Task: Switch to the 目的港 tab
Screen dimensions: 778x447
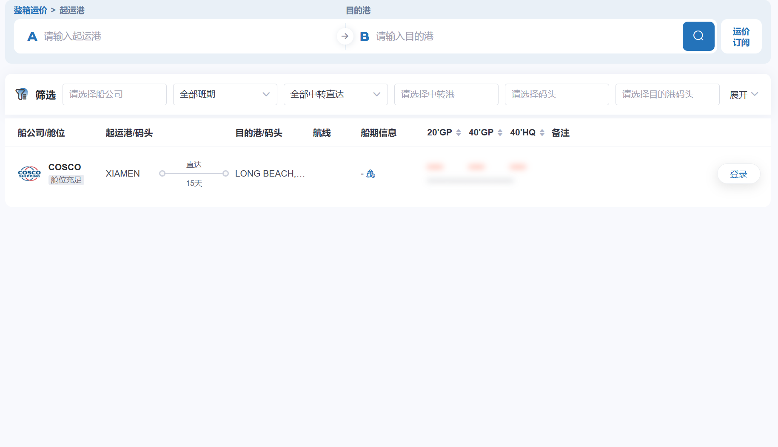Action: tap(358, 10)
